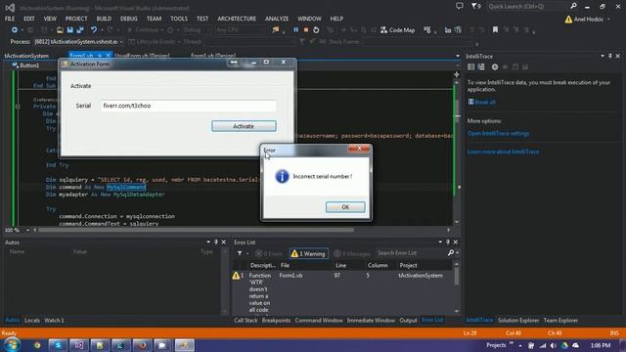Image resolution: width=626 pixels, height=352 pixels.
Task: Switch to the Immediate Window tab
Action: (371, 321)
